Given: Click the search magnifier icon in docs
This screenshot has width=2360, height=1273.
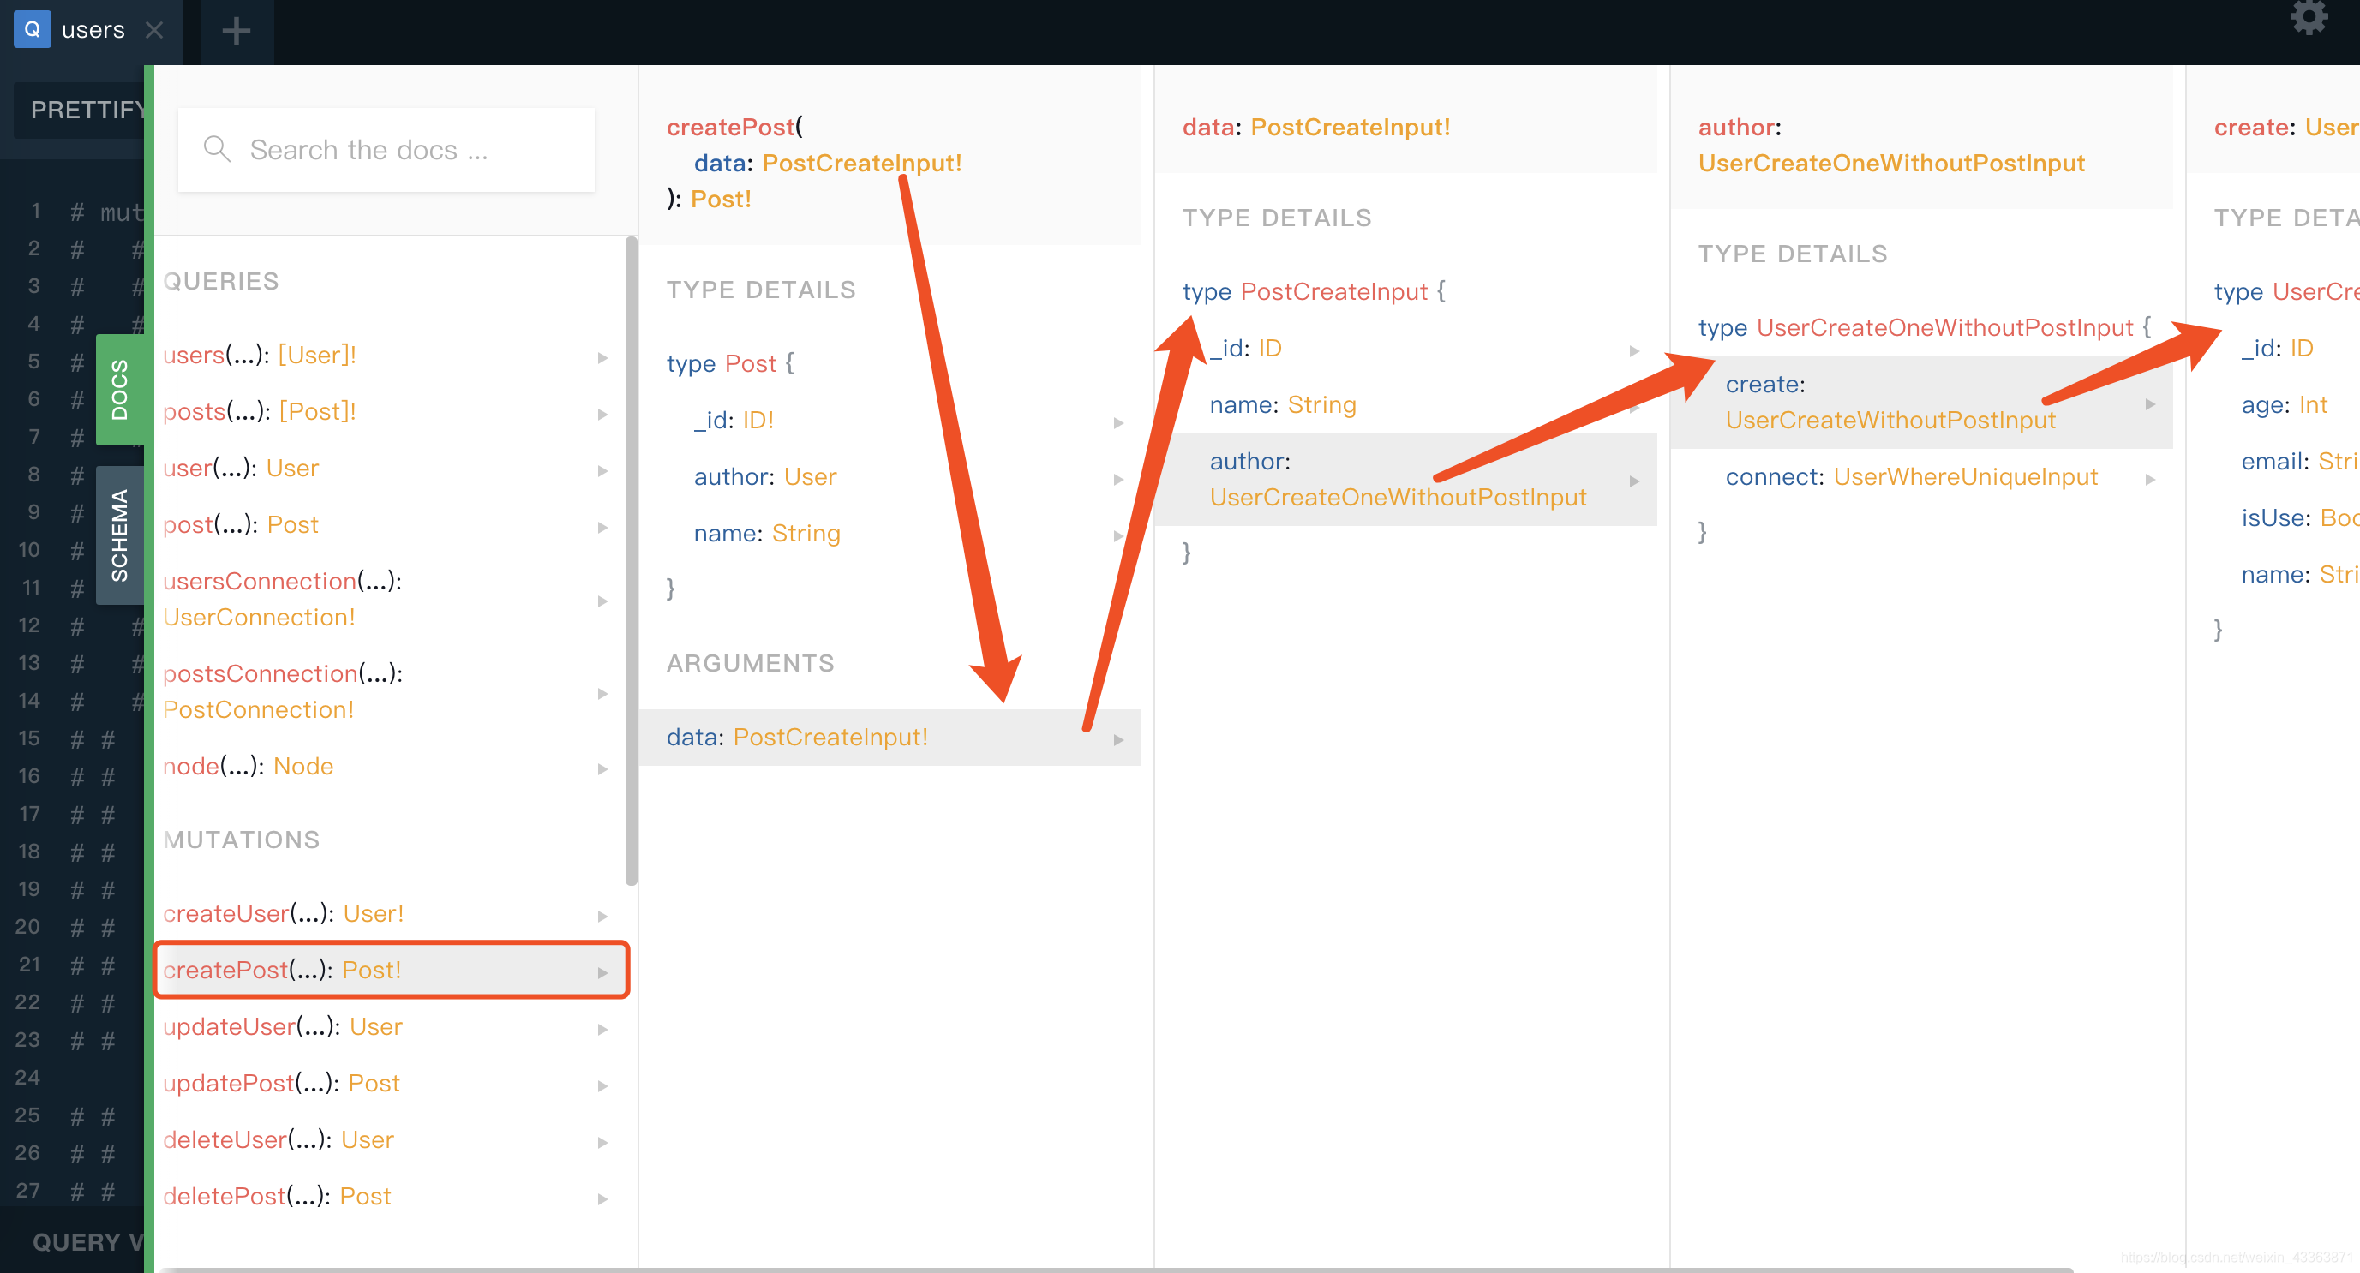Looking at the screenshot, I should coord(216,148).
